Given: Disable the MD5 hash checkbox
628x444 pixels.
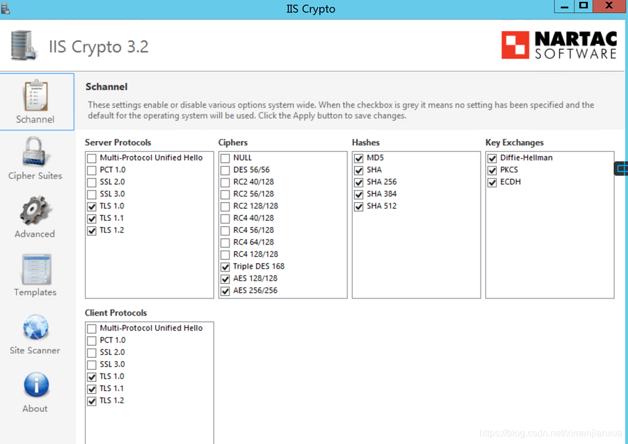Looking at the screenshot, I should coord(358,158).
